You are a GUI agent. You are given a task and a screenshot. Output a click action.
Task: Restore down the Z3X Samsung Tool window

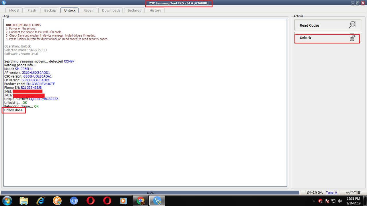[358, 3]
